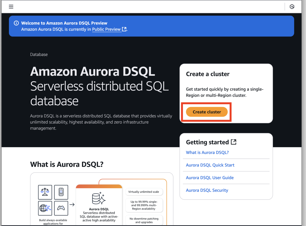The height and width of the screenshot is (226, 306).
Task: Click the No downtime patching and upgrades label
Action: [144, 220]
